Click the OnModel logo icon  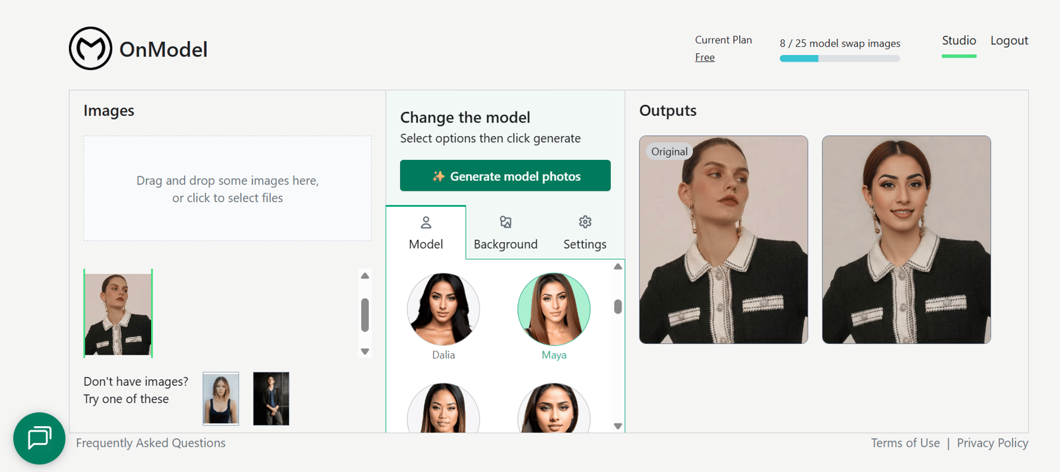91,48
